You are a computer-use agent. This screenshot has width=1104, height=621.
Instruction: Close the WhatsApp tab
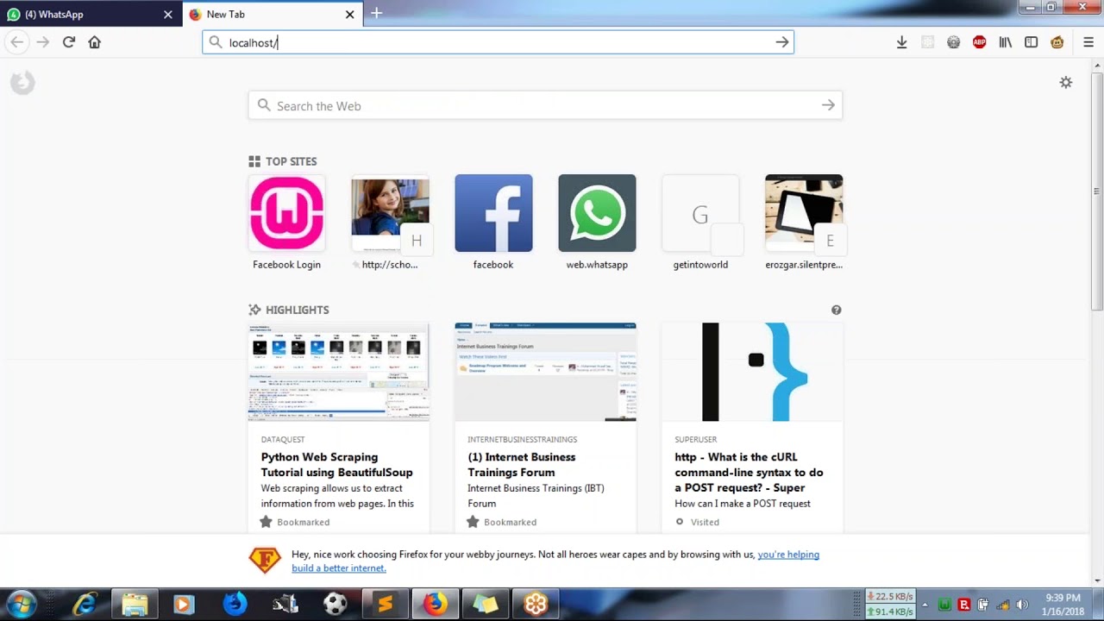(x=168, y=14)
